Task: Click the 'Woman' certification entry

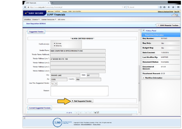Action: coord(58,43)
